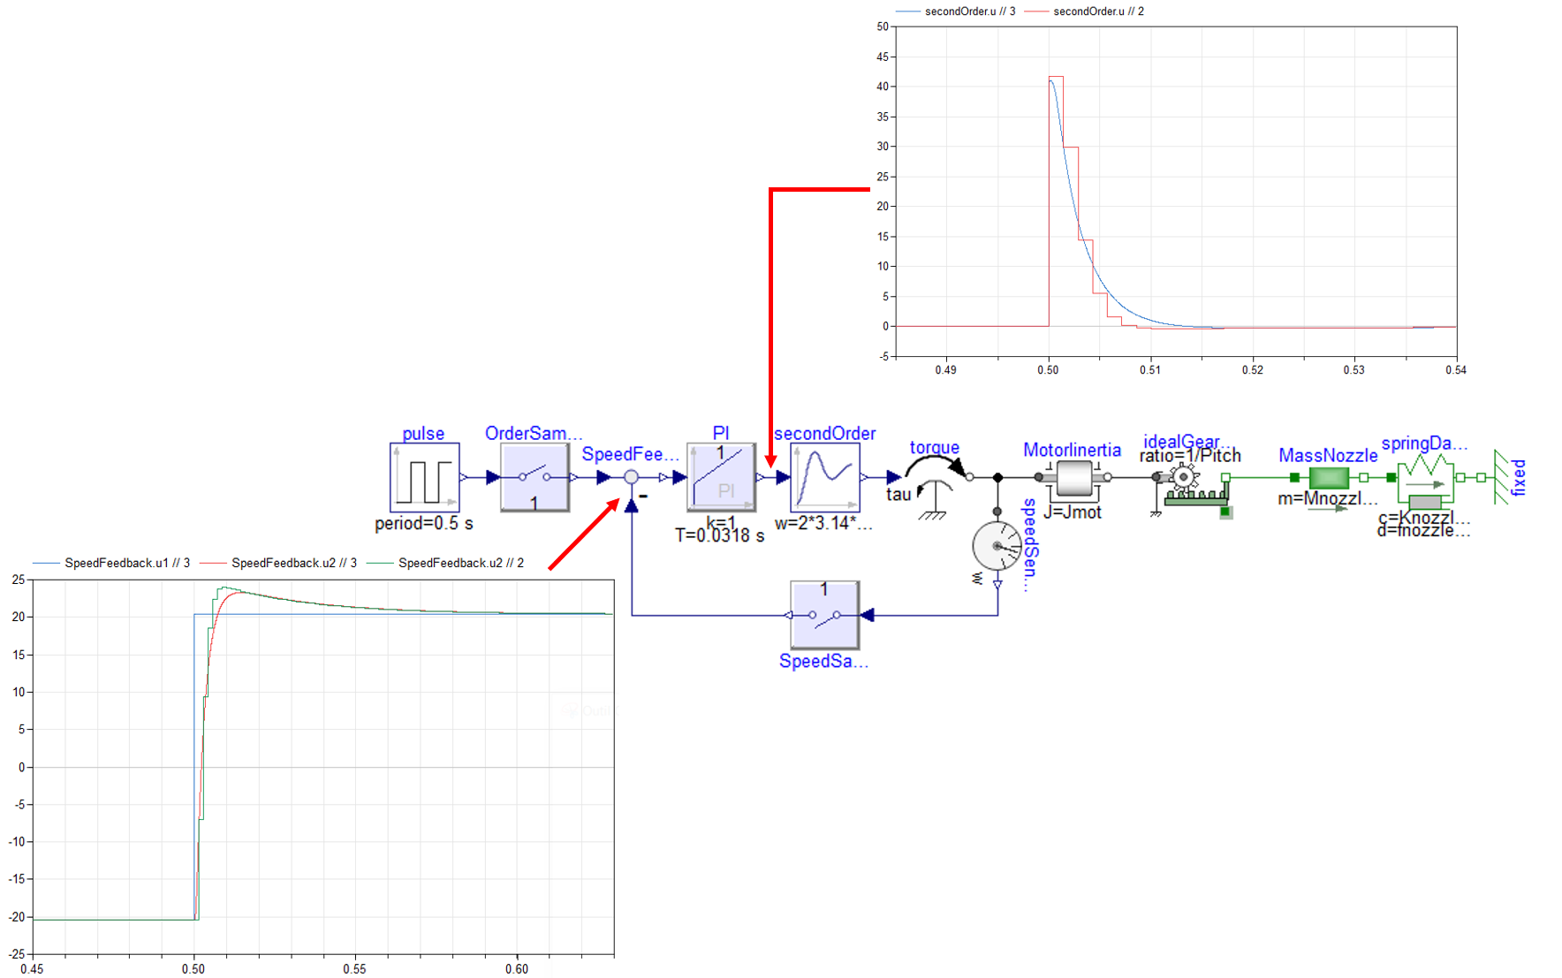Select the fixed component name label
This screenshot has height=978, width=1562.
click(x=1519, y=477)
